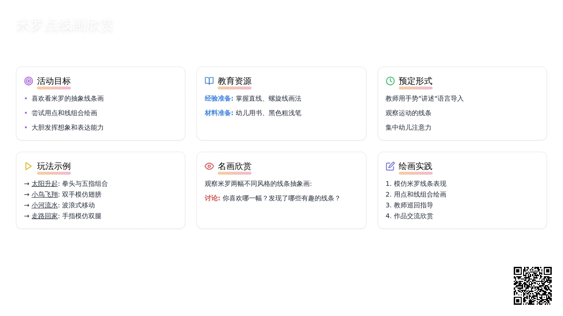Click the 玩法示例 card heading
The width and height of the screenshot is (563, 316).
54,166
